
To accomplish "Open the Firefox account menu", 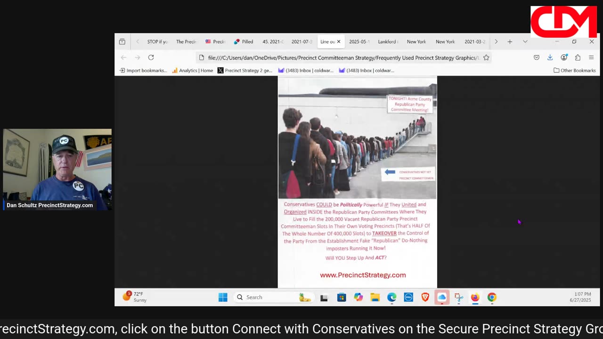I will click(564, 57).
